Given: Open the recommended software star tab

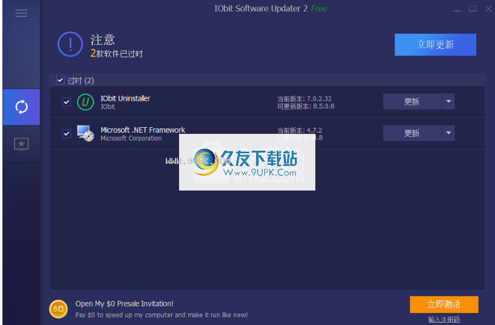Looking at the screenshot, I should tap(22, 144).
